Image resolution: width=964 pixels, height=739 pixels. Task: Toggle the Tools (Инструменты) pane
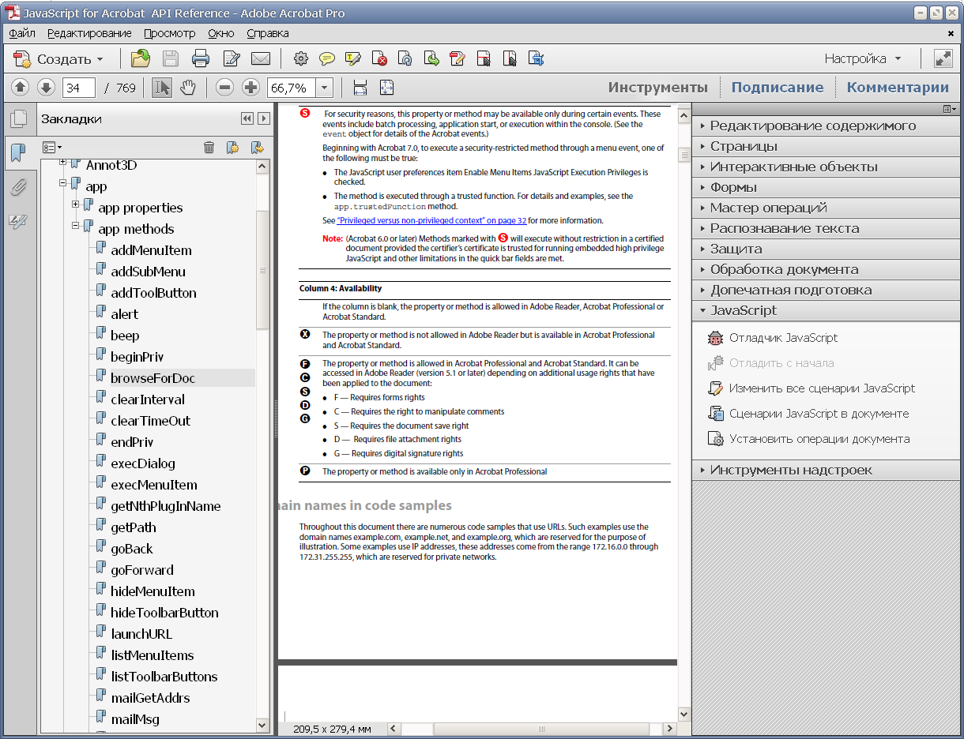(x=657, y=88)
